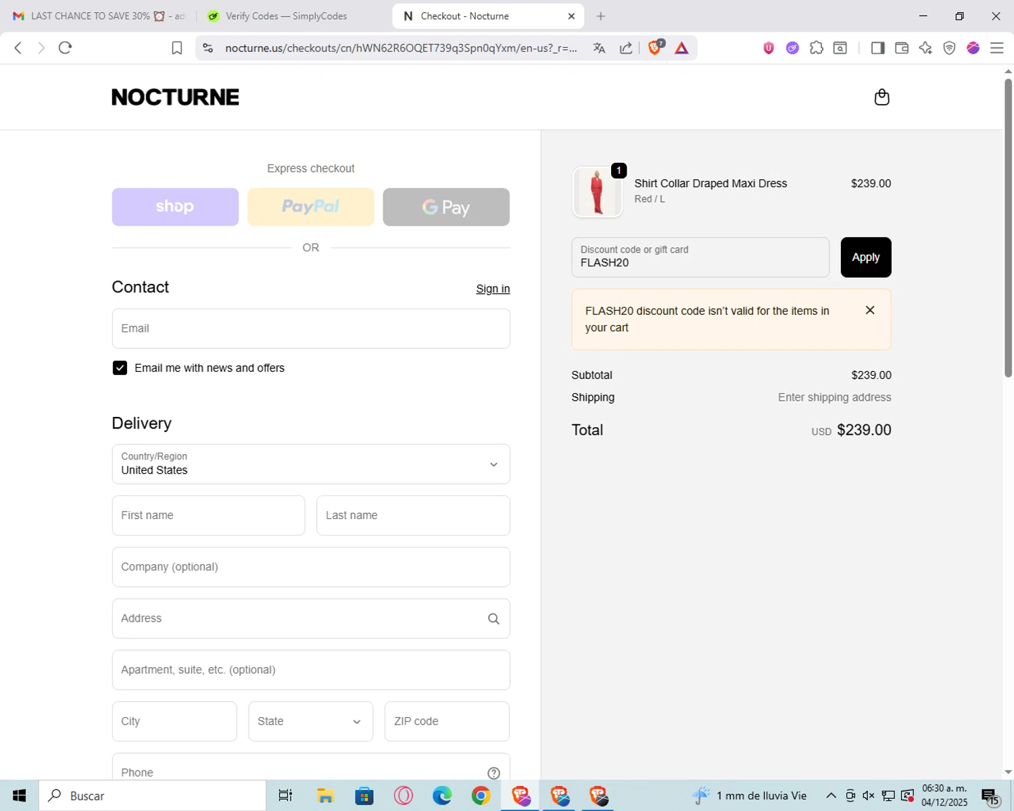
Task: Click the City field
Action: 174,721
